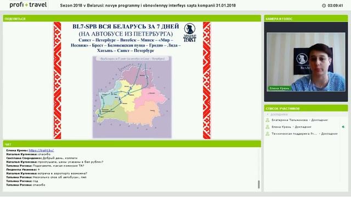351x197 pixels.
Task: Click the user icon beside Екатерина Тельминова
Action: point(267,120)
